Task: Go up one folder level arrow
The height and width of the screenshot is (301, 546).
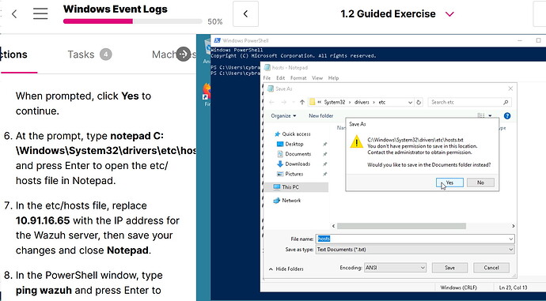Action: pyautogui.click(x=302, y=102)
